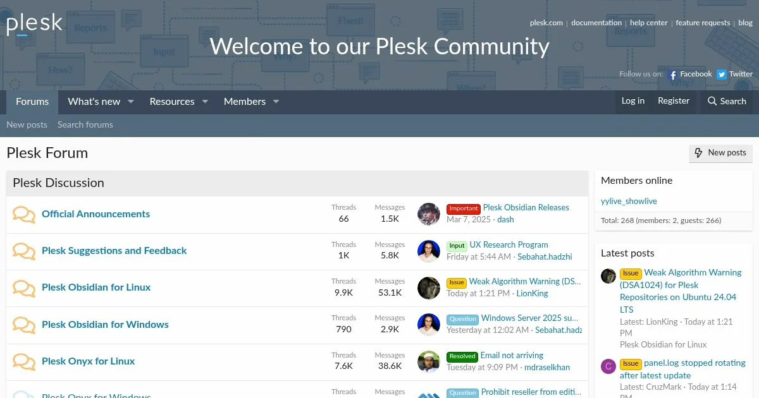Open avatar in Plesk Suggestions and Feedback row
The image size is (759, 398).
pos(429,251)
